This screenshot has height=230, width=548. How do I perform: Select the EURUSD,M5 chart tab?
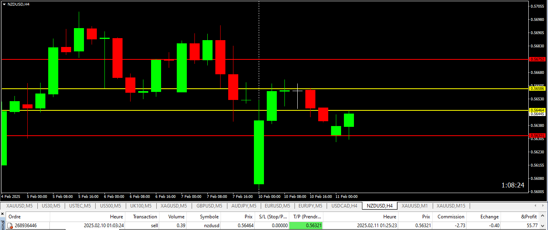click(x=278, y=206)
